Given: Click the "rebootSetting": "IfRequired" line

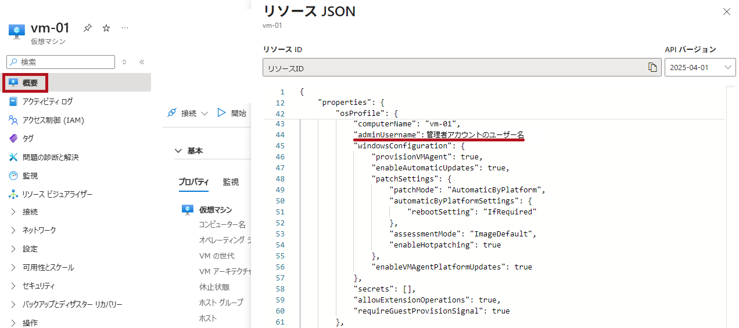Looking at the screenshot, I should pyautogui.click(x=472, y=212).
